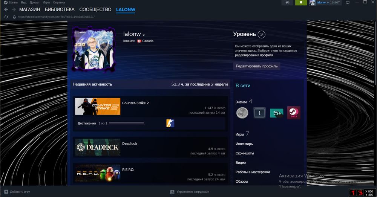
Task: Click the CS2 achievements progress bar
Action: [126, 123]
